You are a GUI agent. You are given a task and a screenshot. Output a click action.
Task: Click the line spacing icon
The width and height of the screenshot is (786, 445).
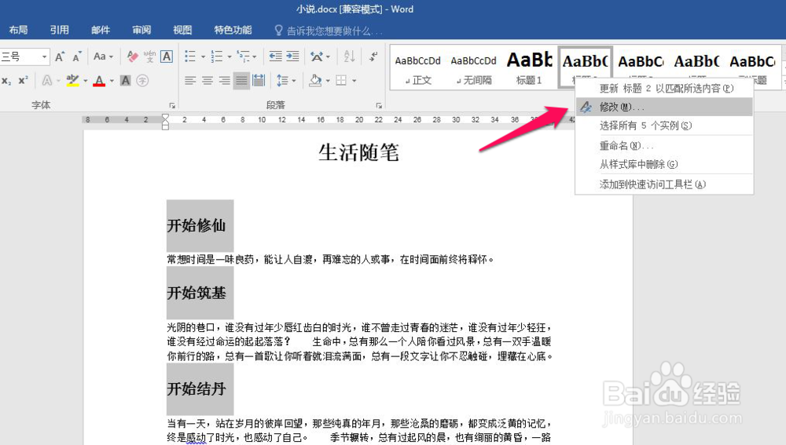tap(282, 81)
